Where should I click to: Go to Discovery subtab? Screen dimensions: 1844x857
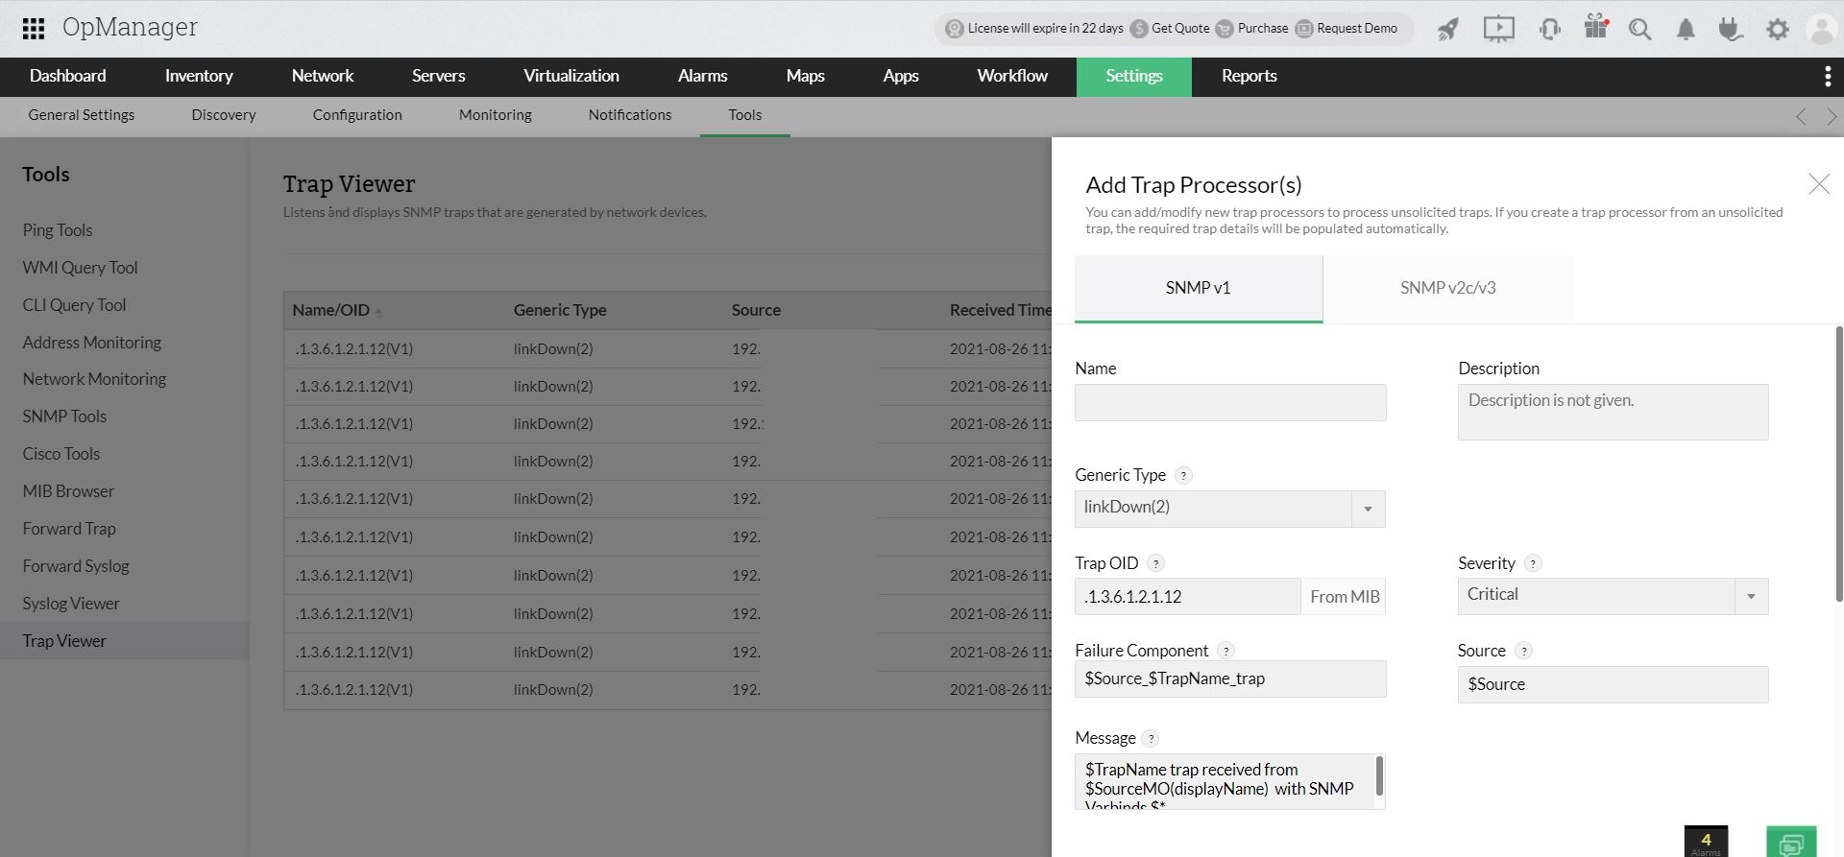click(224, 115)
